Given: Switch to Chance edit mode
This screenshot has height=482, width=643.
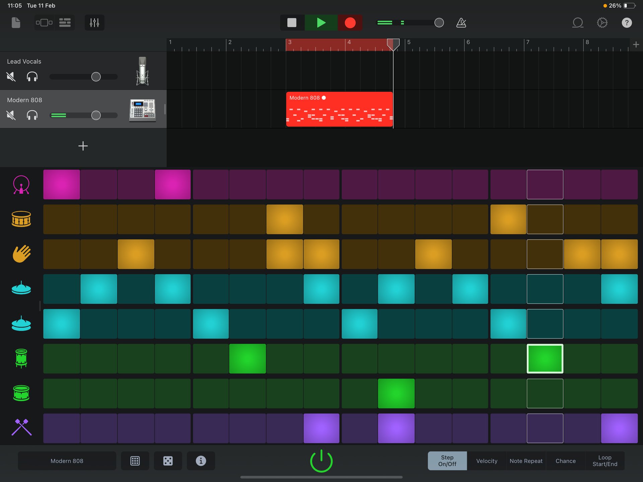Looking at the screenshot, I should (x=565, y=461).
